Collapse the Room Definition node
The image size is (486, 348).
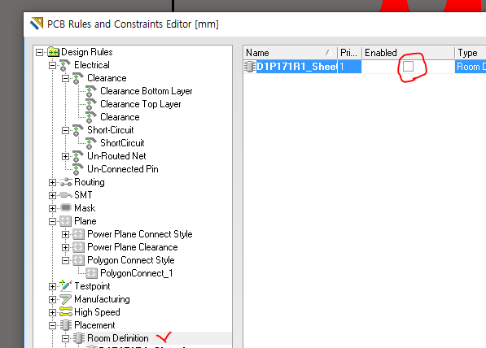click(65, 338)
